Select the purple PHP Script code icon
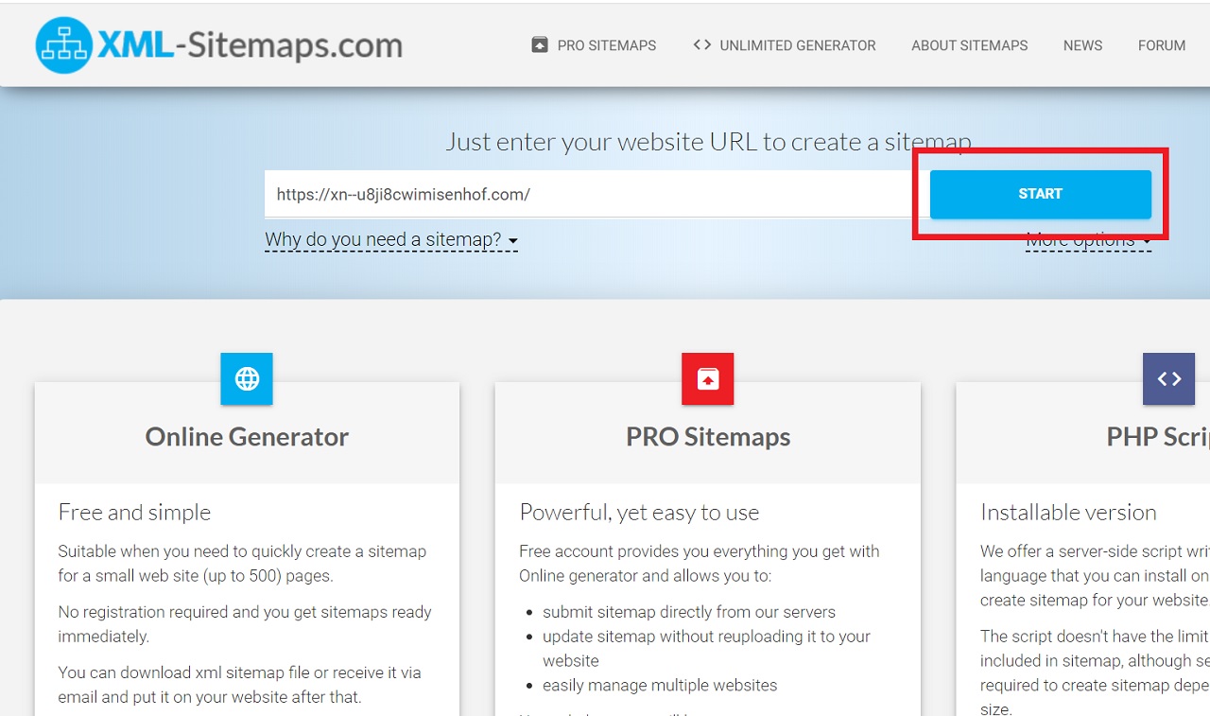The width and height of the screenshot is (1210, 716). point(1168,379)
